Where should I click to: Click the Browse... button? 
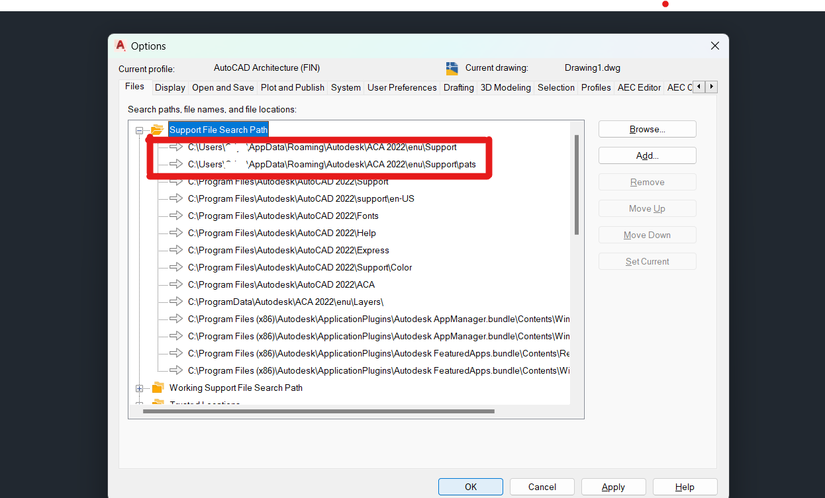pos(648,129)
